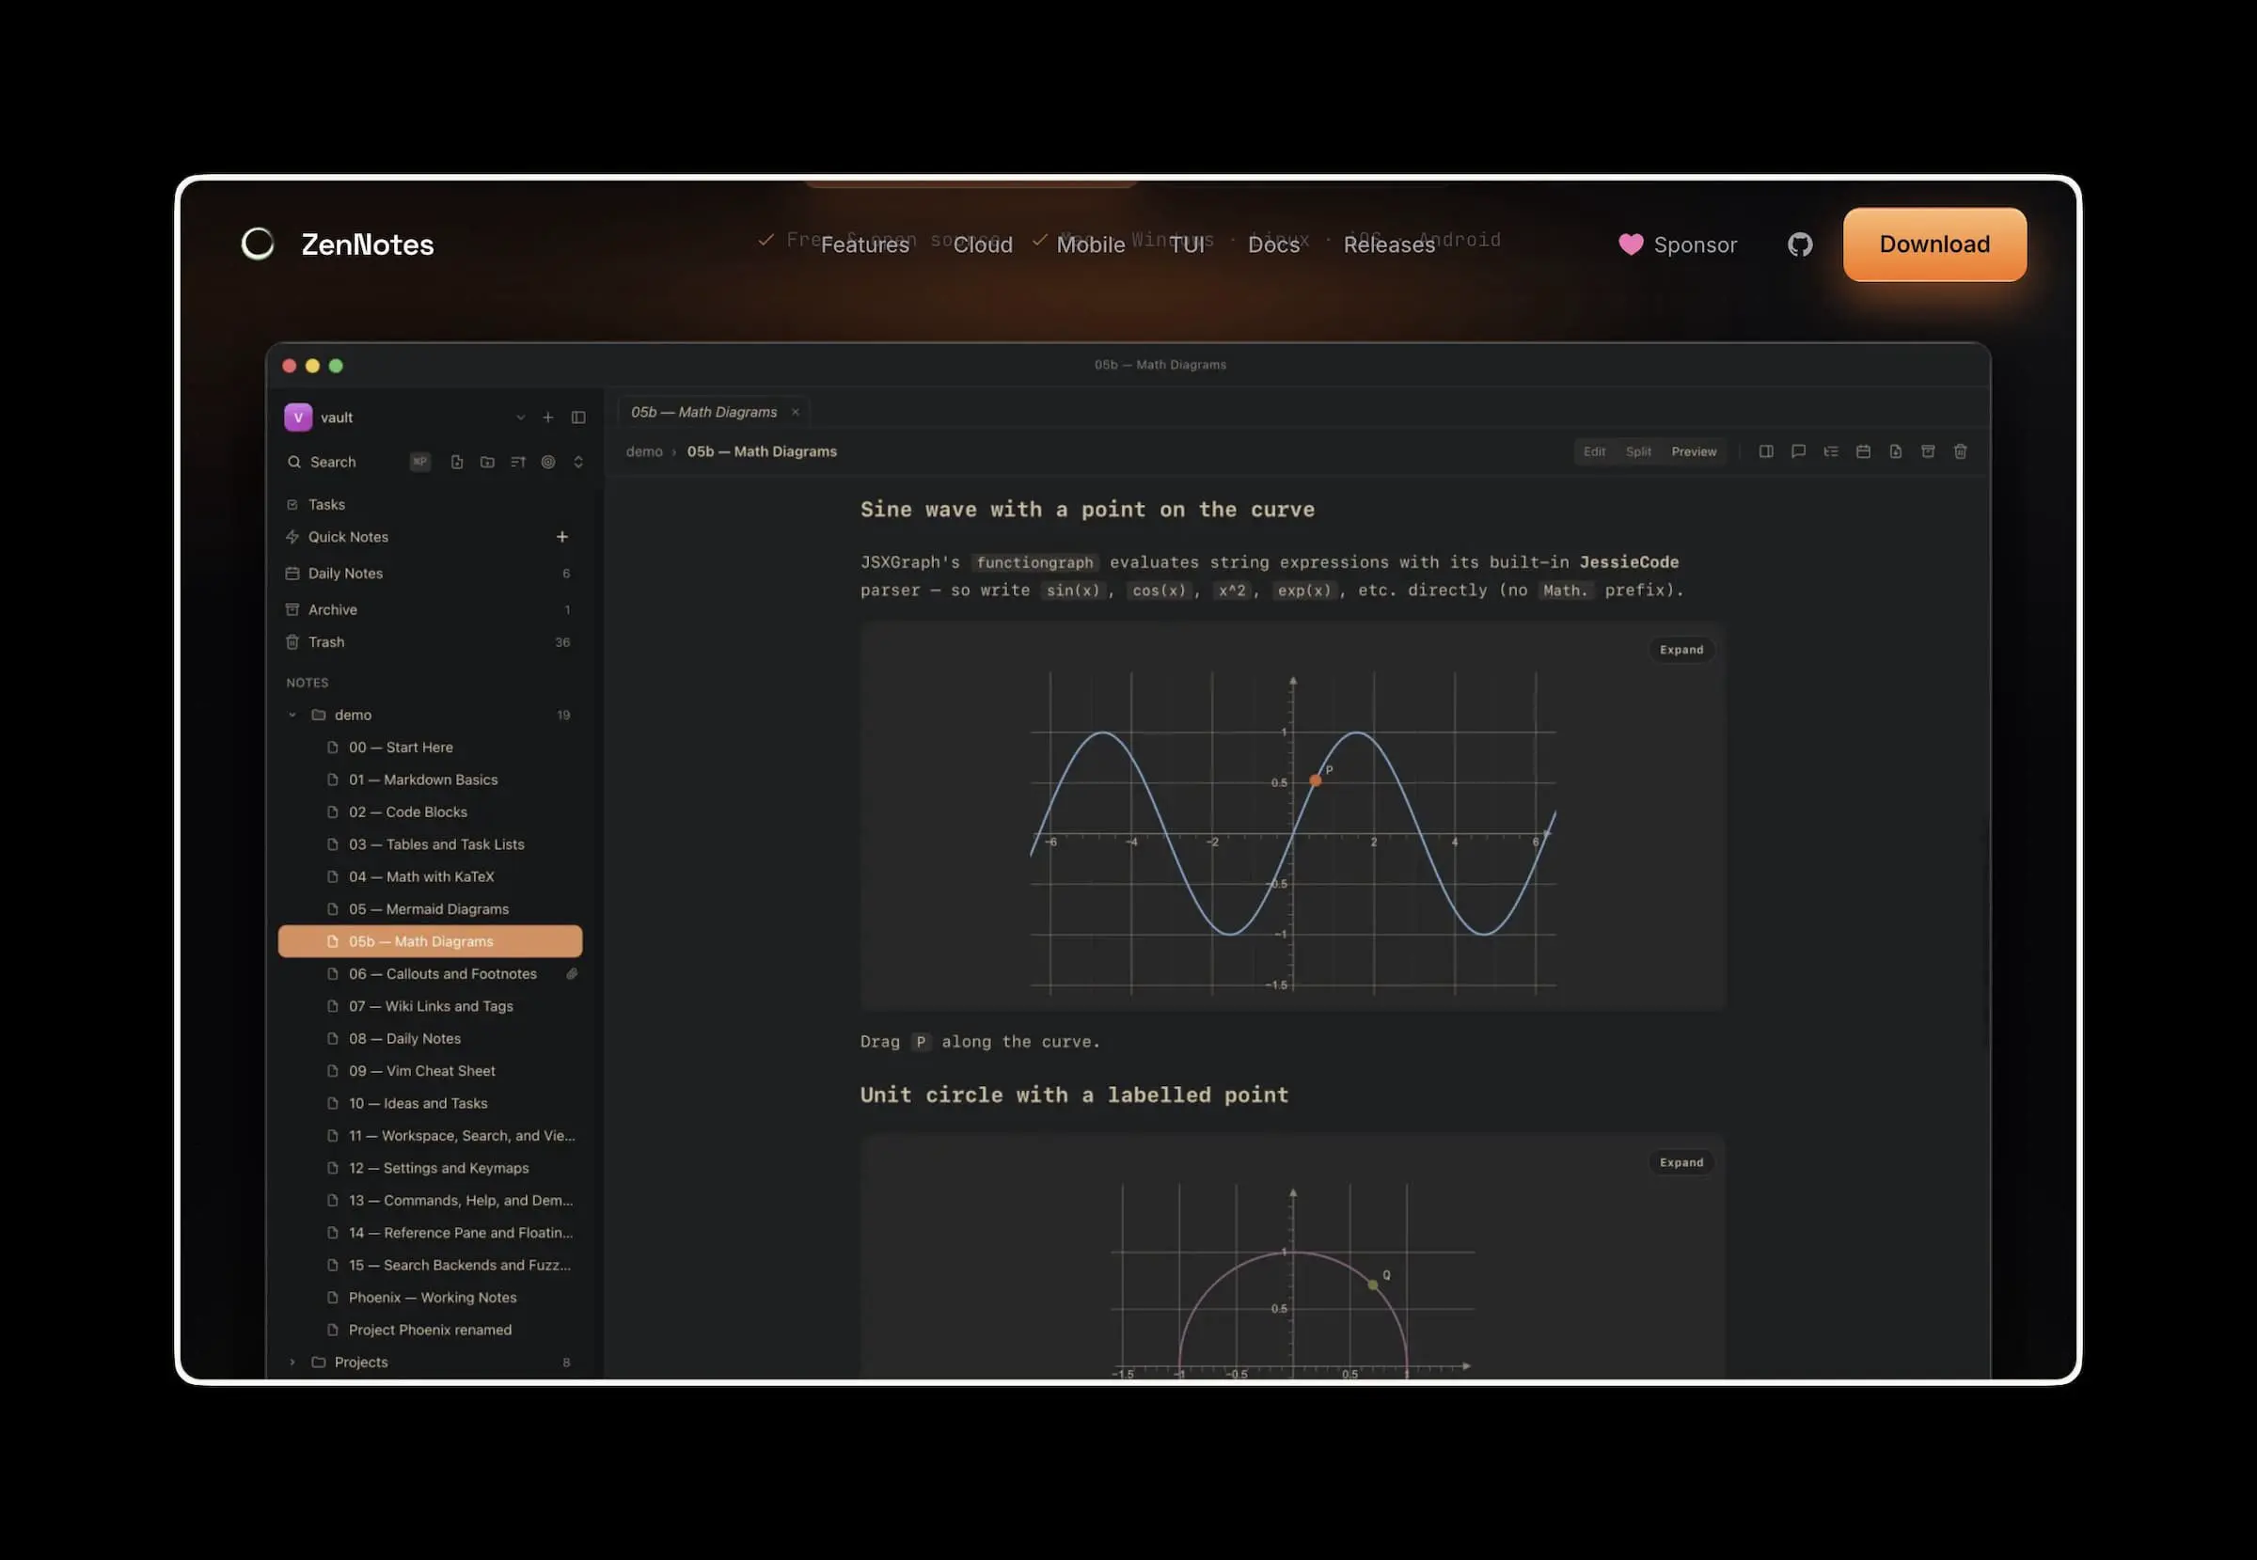Close the 05b — Math Diagrams tab
Viewport: 2257px width, 1560px height.
point(796,413)
